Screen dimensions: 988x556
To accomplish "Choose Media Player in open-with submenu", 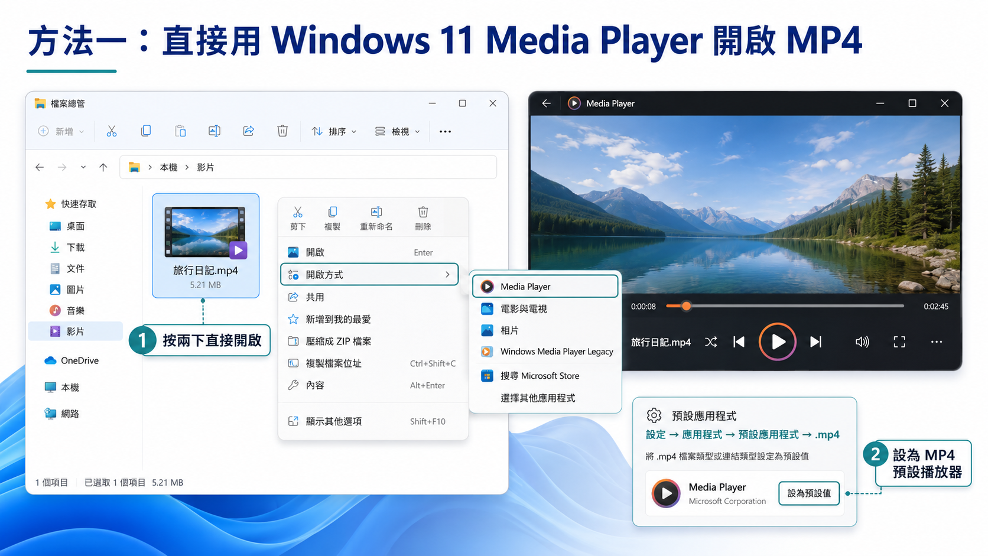I will click(545, 287).
